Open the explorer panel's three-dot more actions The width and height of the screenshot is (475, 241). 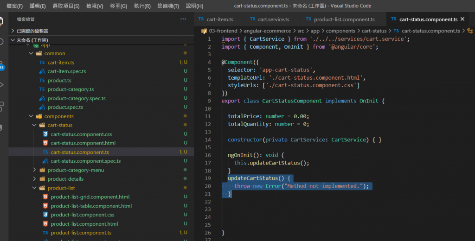183,19
